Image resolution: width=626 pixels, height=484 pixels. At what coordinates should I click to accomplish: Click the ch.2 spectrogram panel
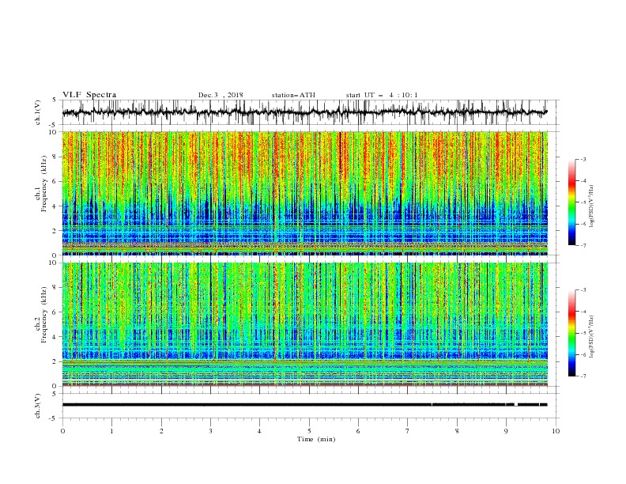coord(305,324)
